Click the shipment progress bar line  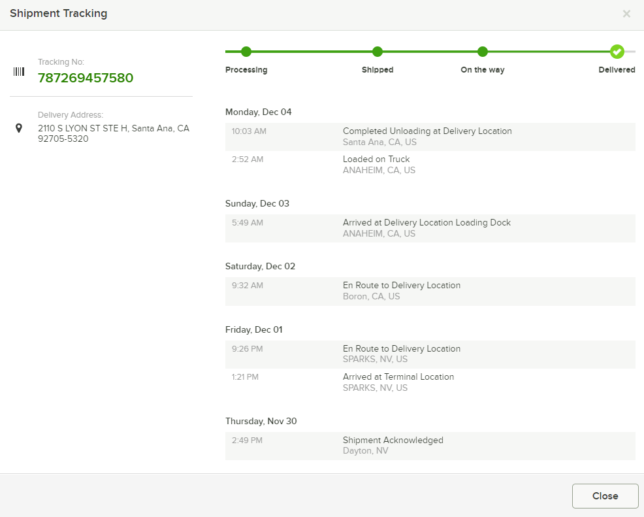click(x=430, y=52)
